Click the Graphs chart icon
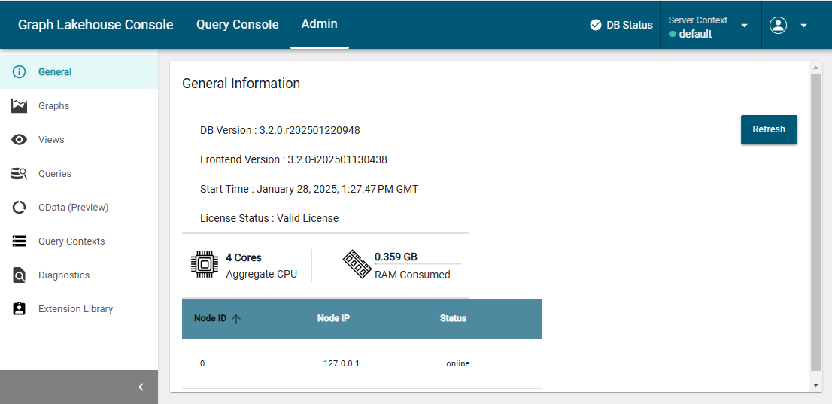 (20, 106)
